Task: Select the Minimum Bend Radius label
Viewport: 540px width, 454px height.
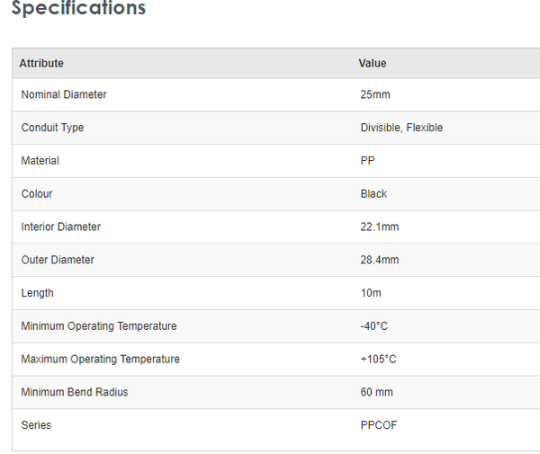Action: point(75,392)
